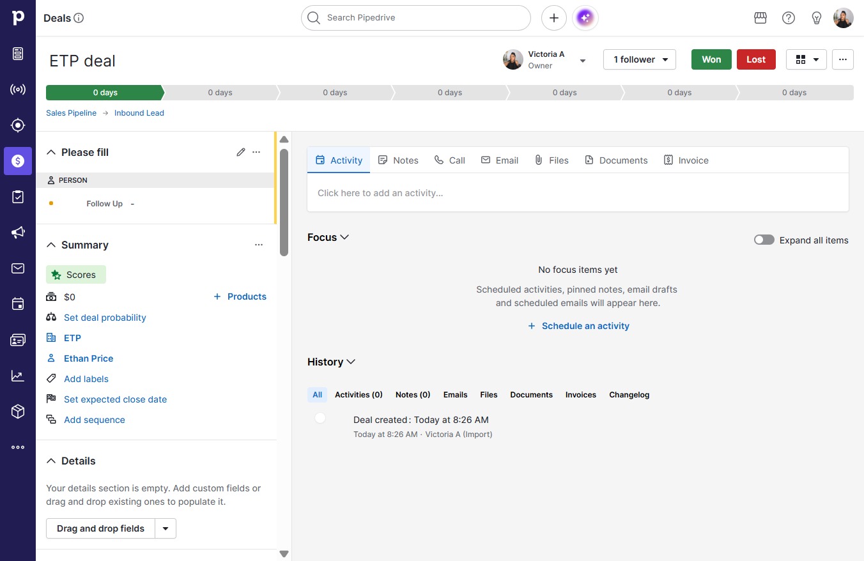864x561 pixels.
Task: Open Mail envelope icon in sidebar
Action: click(x=18, y=268)
